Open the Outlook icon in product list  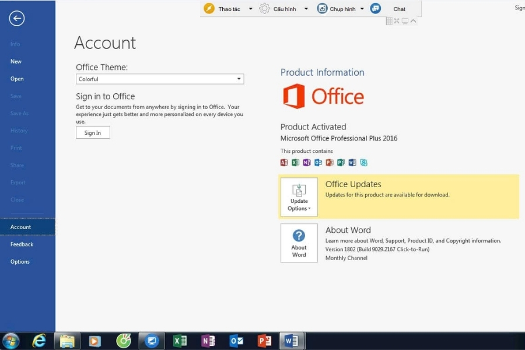pos(318,163)
